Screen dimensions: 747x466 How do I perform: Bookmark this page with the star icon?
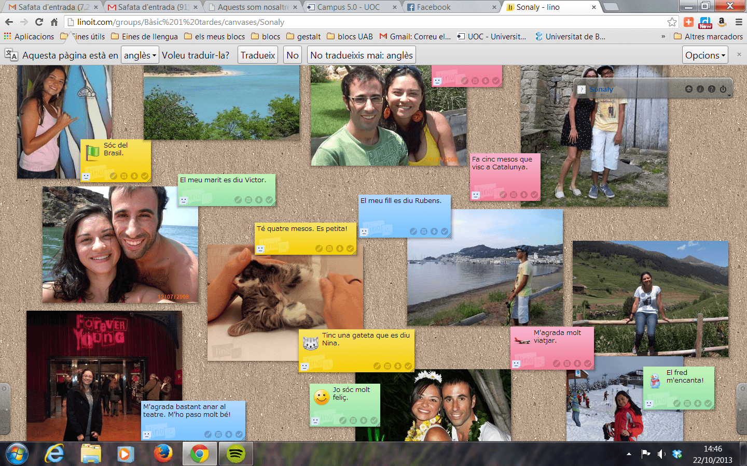coord(672,22)
